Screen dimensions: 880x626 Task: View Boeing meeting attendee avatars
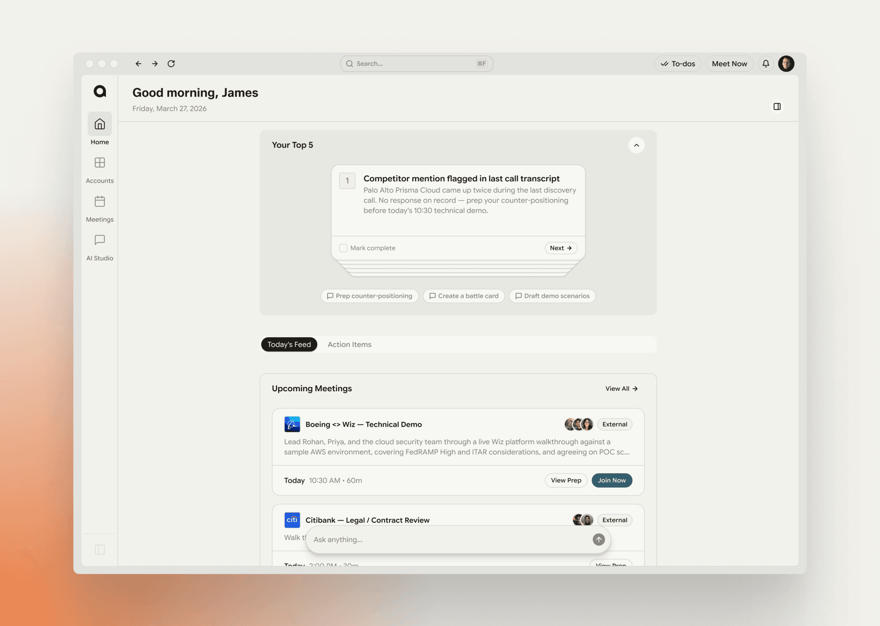(x=579, y=424)
